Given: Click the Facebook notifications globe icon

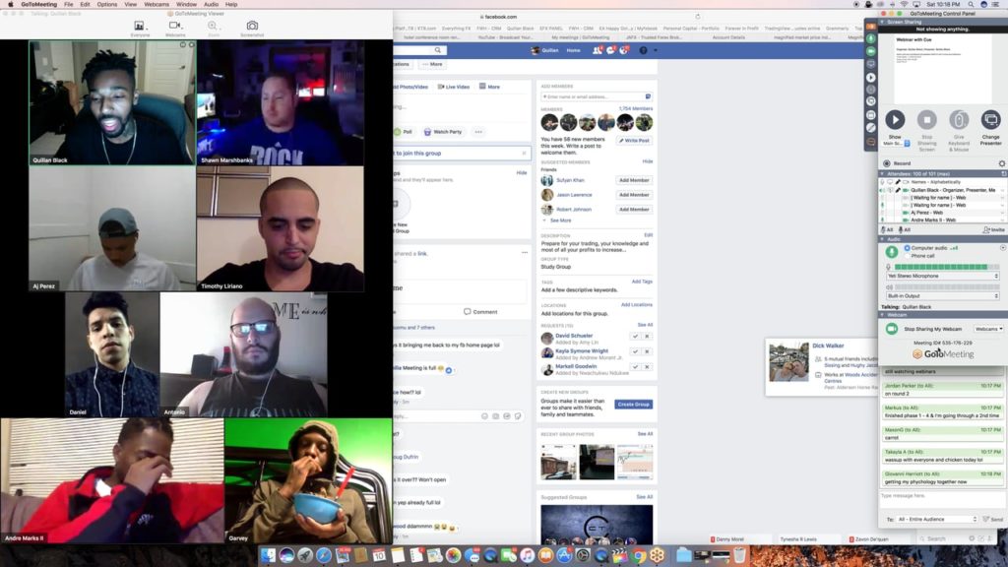Looking at the screenshot, I should coord(623,50).
